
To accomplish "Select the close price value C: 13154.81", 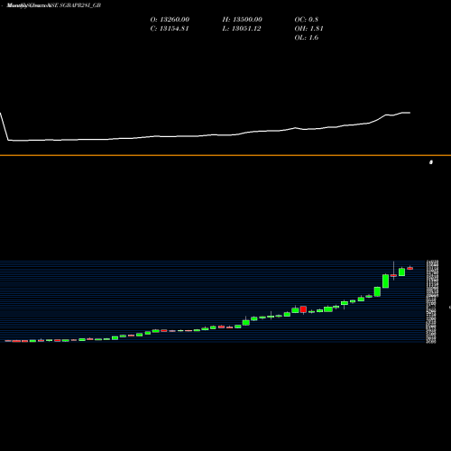I will tap(170, 29).
